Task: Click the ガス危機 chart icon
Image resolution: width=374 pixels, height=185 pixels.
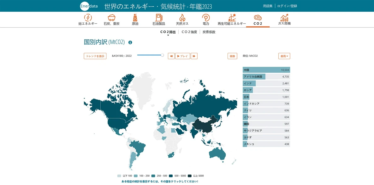Action: [284, 18]
